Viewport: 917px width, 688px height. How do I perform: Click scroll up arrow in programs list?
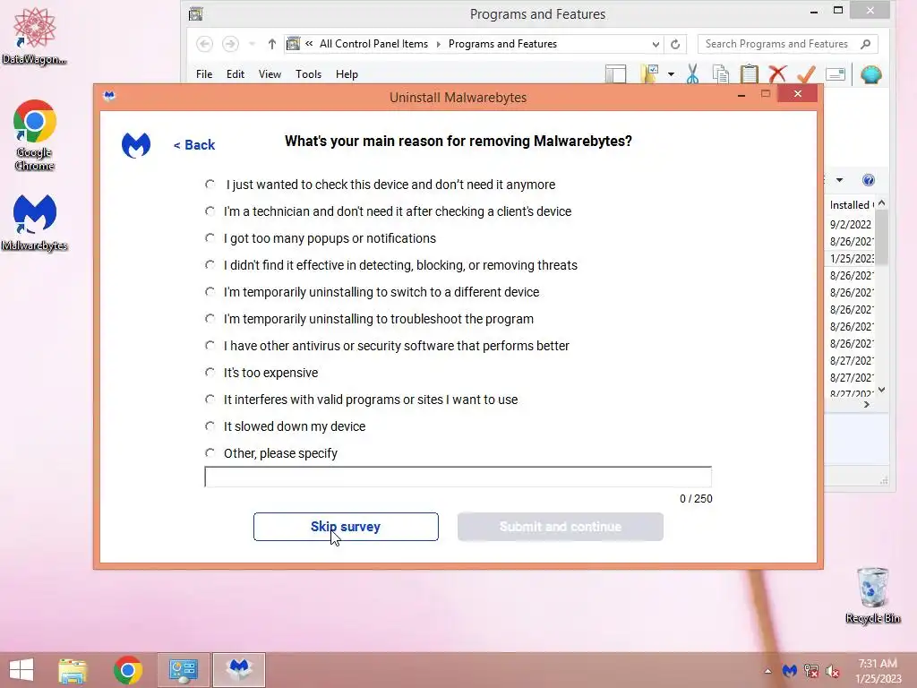(882, 203)
